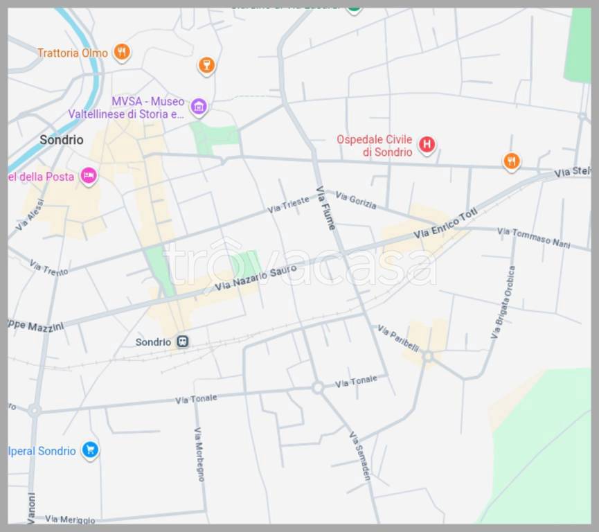This screenshot has height=532, width=599.
Task: Click the Sondrio city name label
Action: click(x=61, y=140)
